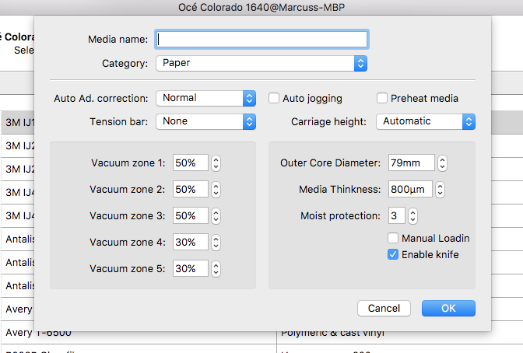
Task: Click the Vacuum zone 3 stepper
Action: (x=216, y=215)
